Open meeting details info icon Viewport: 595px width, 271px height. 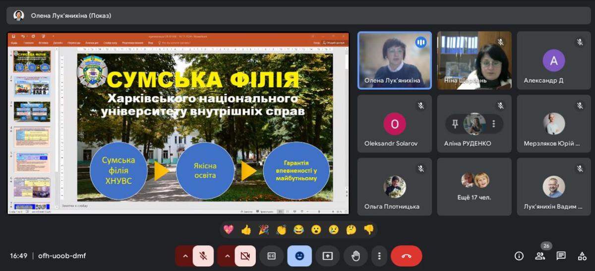click(x=519, y=256)
